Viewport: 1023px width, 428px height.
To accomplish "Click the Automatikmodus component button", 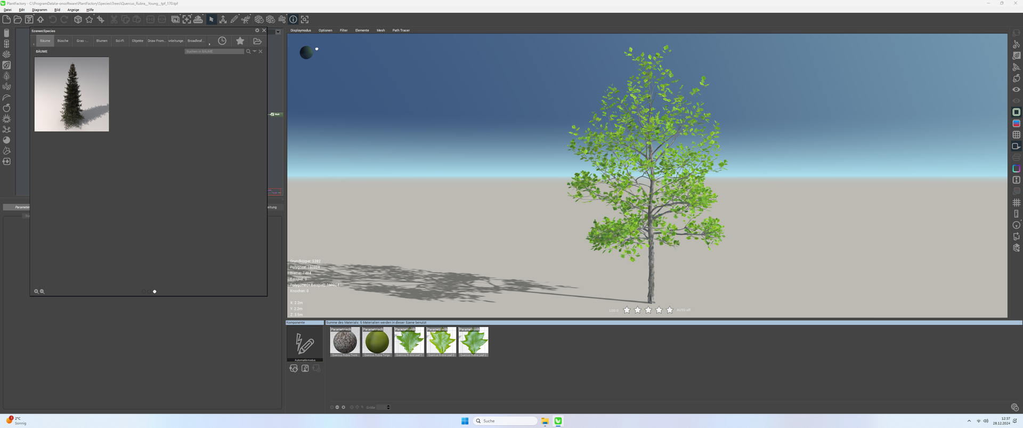I will [305, 344].
